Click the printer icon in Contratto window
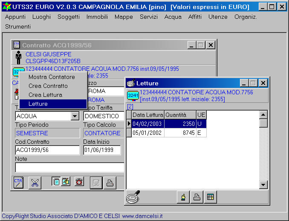This screenshot has width=289, height=221. (110, 182)
